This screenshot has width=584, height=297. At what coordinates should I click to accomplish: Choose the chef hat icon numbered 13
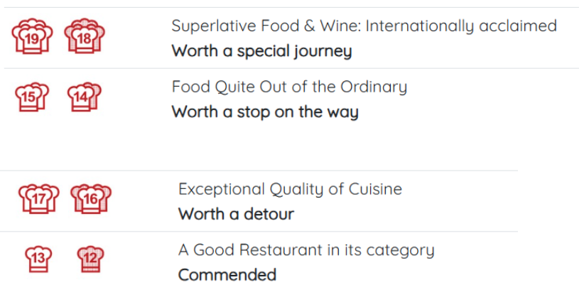point(38,259)
